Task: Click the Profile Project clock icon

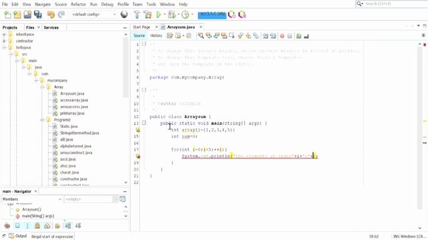Action: [x=185, y=15]
